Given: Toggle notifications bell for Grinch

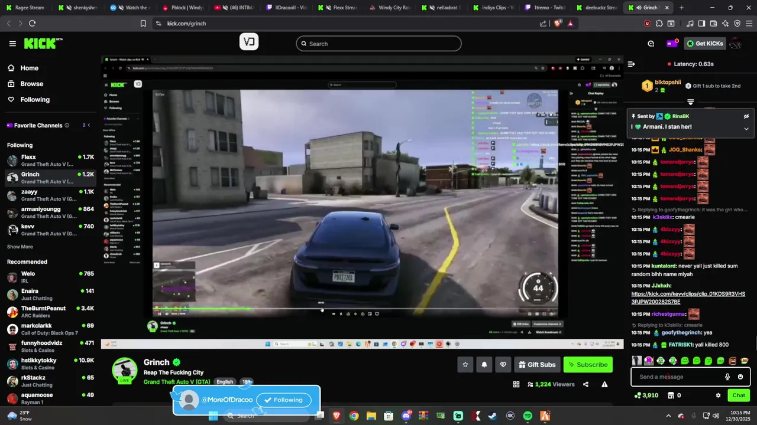Looking at the screenshot, I should pos(484,365).
